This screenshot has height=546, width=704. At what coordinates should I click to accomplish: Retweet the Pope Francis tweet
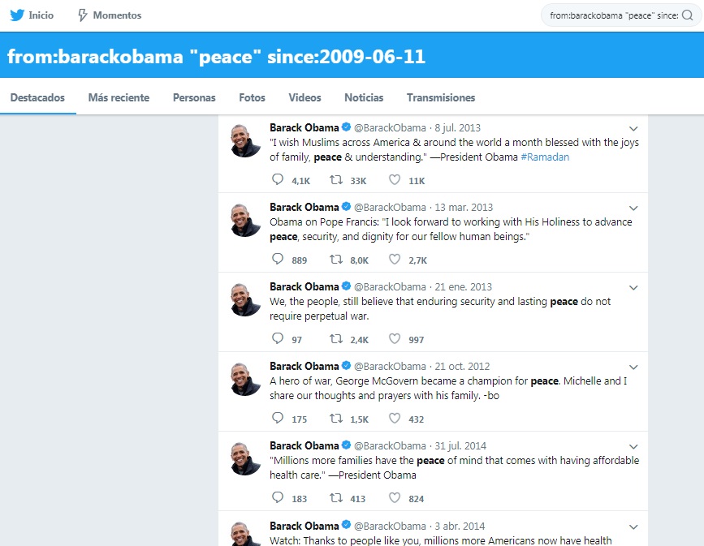pos(336,260)
